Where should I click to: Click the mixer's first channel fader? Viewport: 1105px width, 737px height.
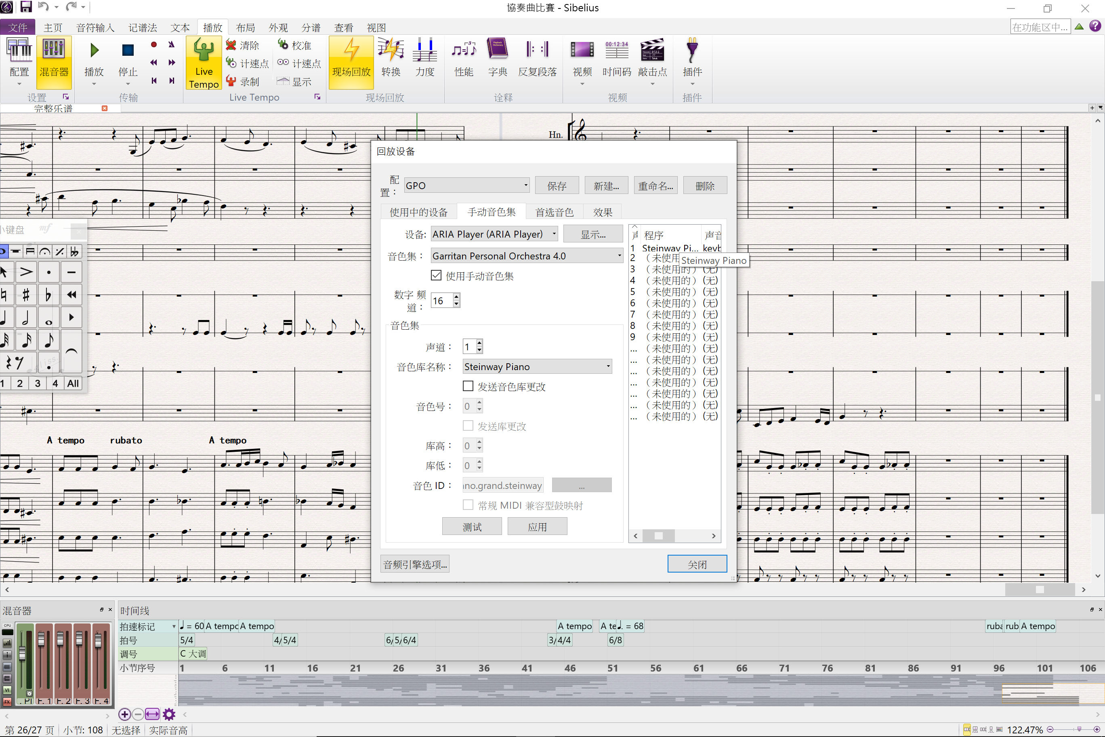tap(22, 653)
